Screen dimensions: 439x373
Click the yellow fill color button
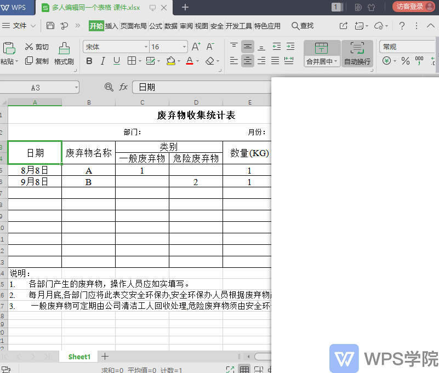click(170, 61)
